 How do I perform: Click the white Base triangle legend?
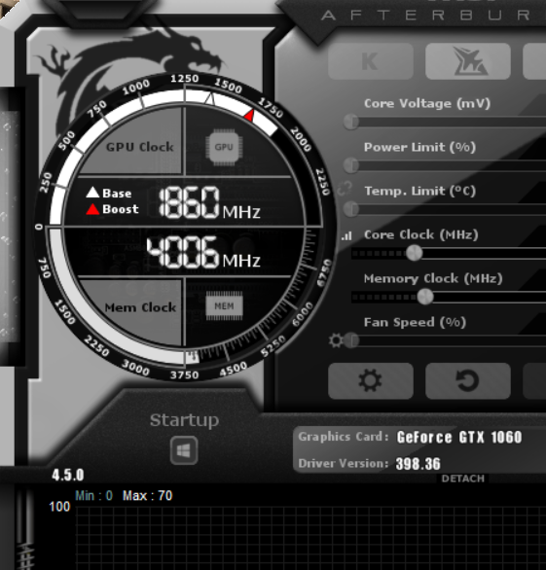tap(92, 193)
